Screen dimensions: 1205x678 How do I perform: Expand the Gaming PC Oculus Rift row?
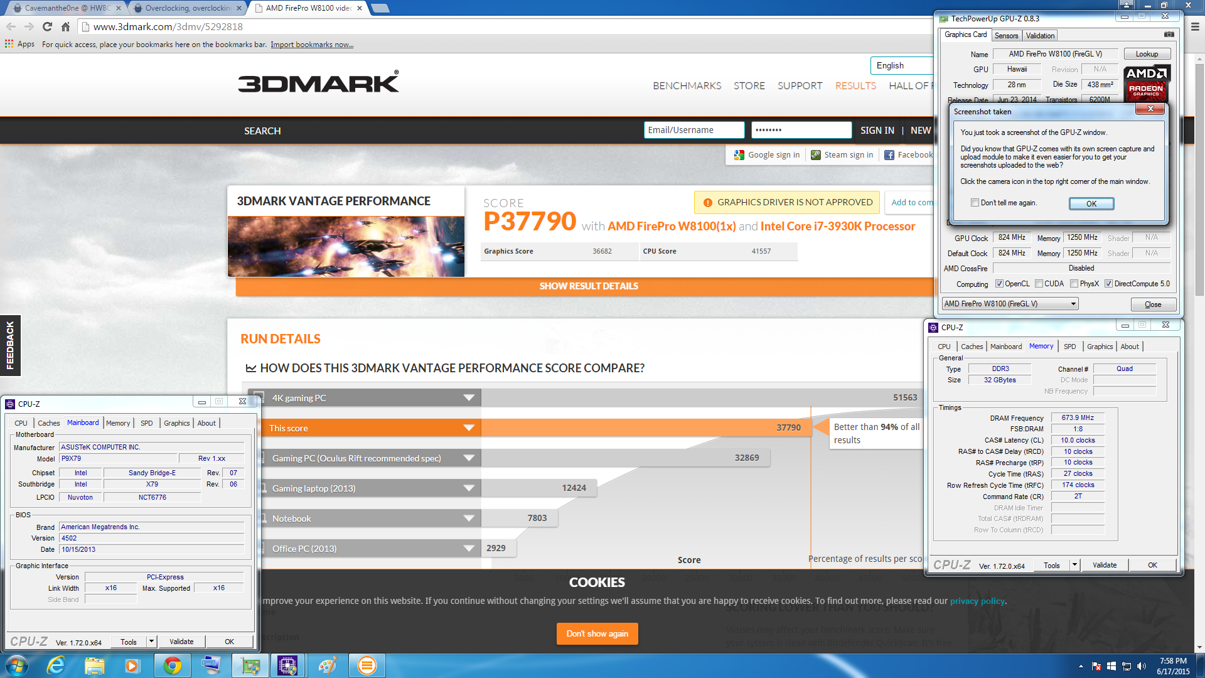click(x=468, y=458)
